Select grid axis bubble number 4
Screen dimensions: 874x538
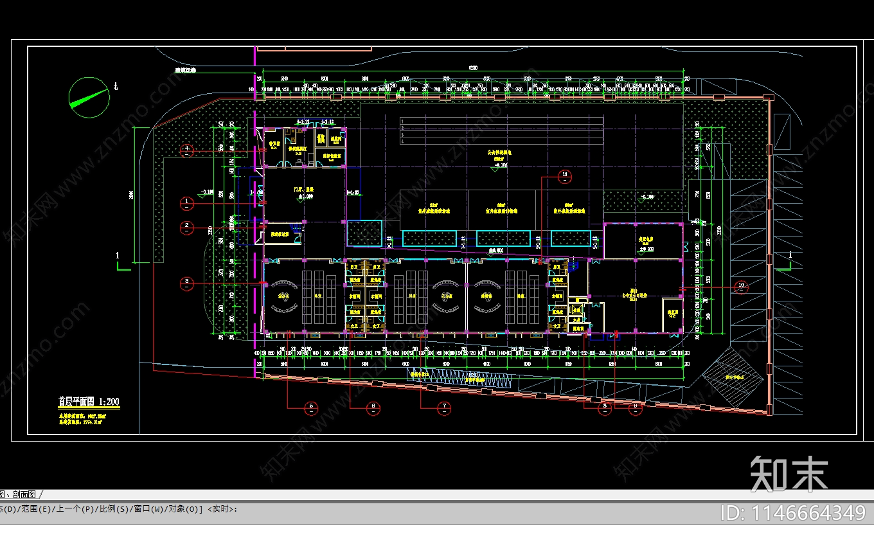(x=186, y=151)
